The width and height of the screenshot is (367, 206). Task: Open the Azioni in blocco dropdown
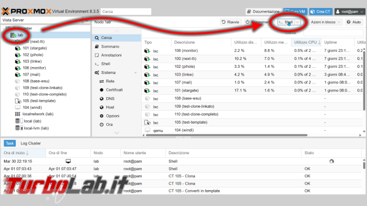click(325, 22)
